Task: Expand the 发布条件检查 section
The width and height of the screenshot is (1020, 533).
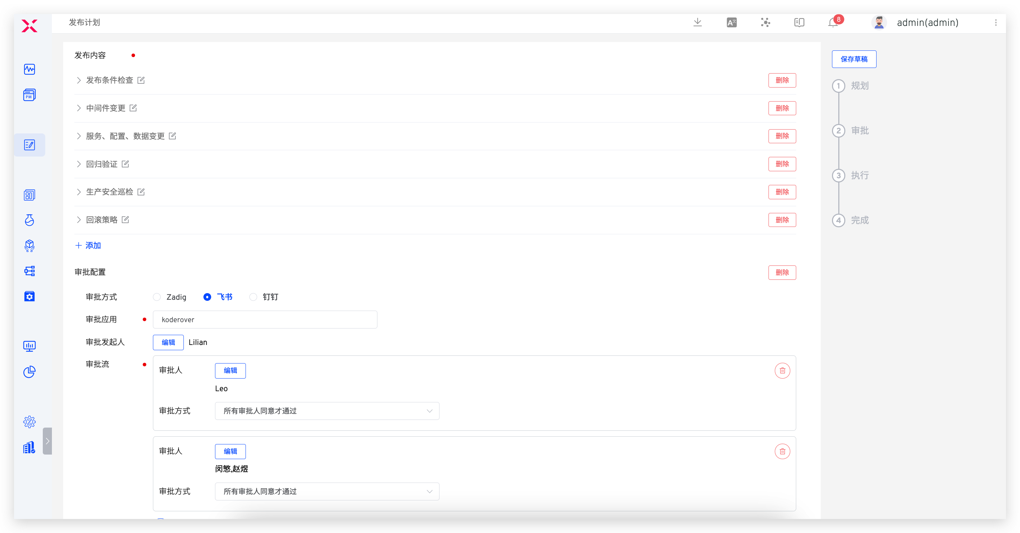Action: 79,80
